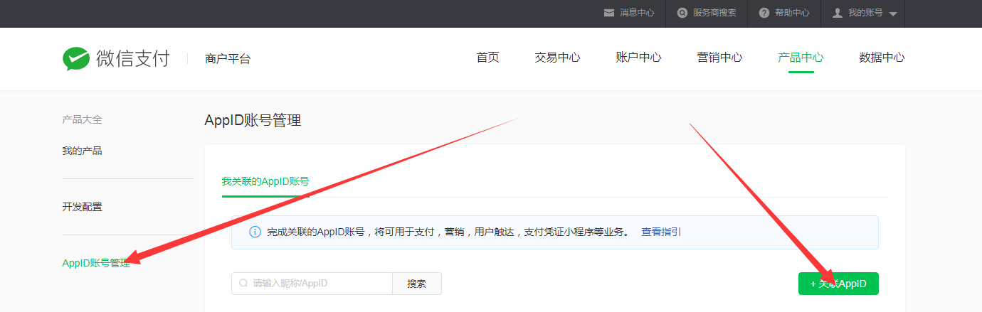
Task: Go to 账户中心 navigation tab
Action: coord(638,58)
